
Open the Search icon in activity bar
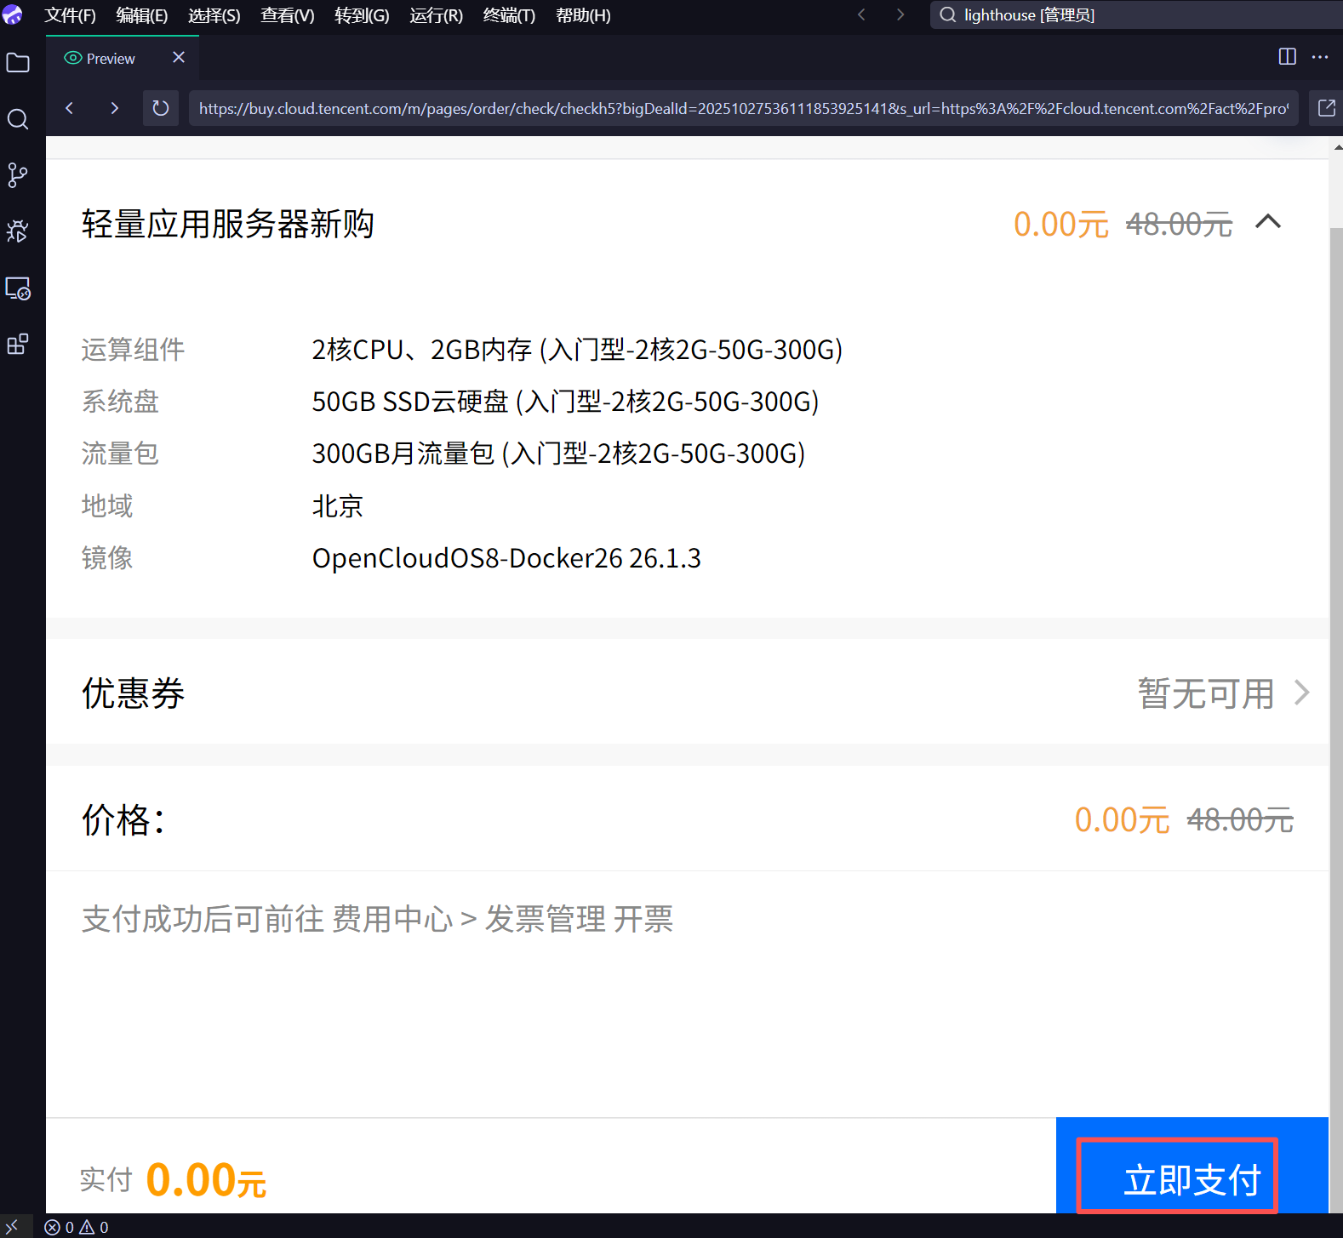click(18, 119)
